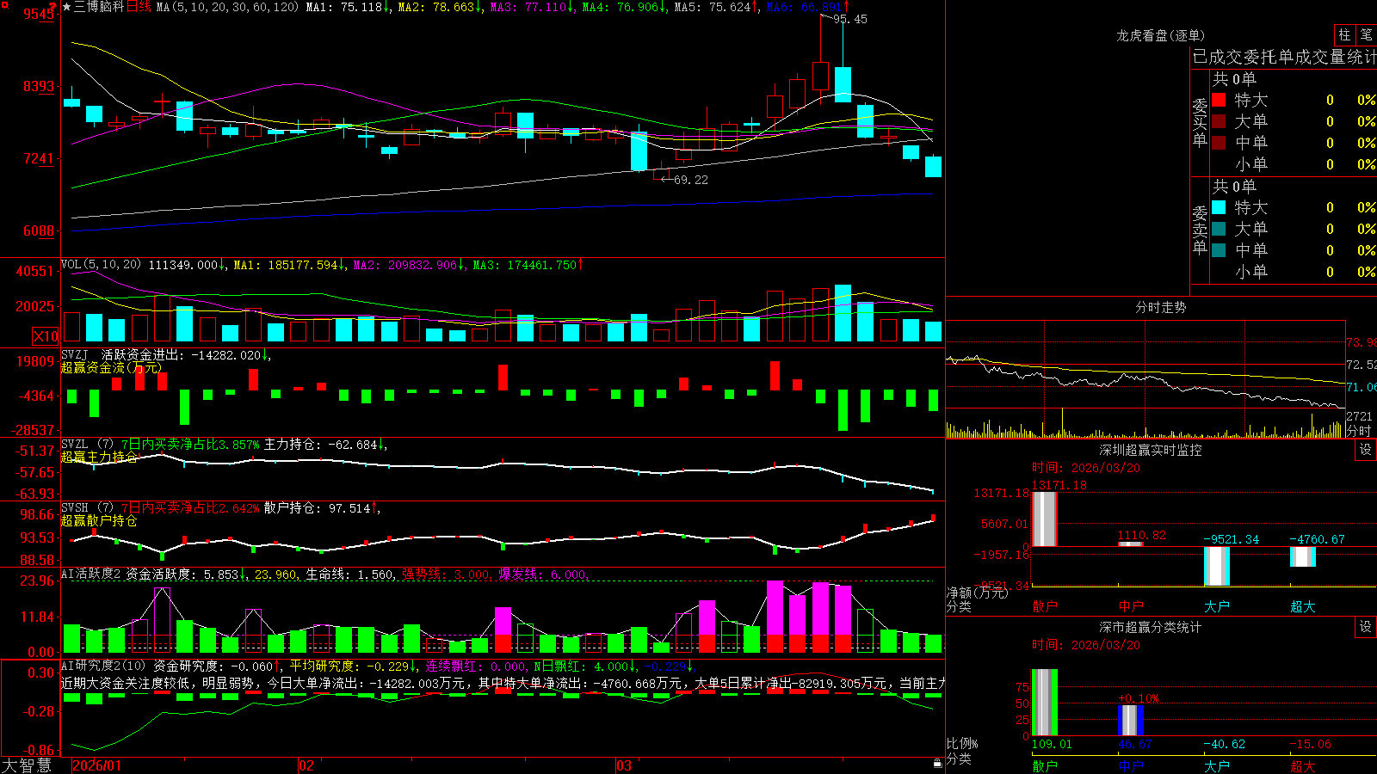Click the X10 volume scale box
Screen dimensions: 1377x774
tap(46, 336)
